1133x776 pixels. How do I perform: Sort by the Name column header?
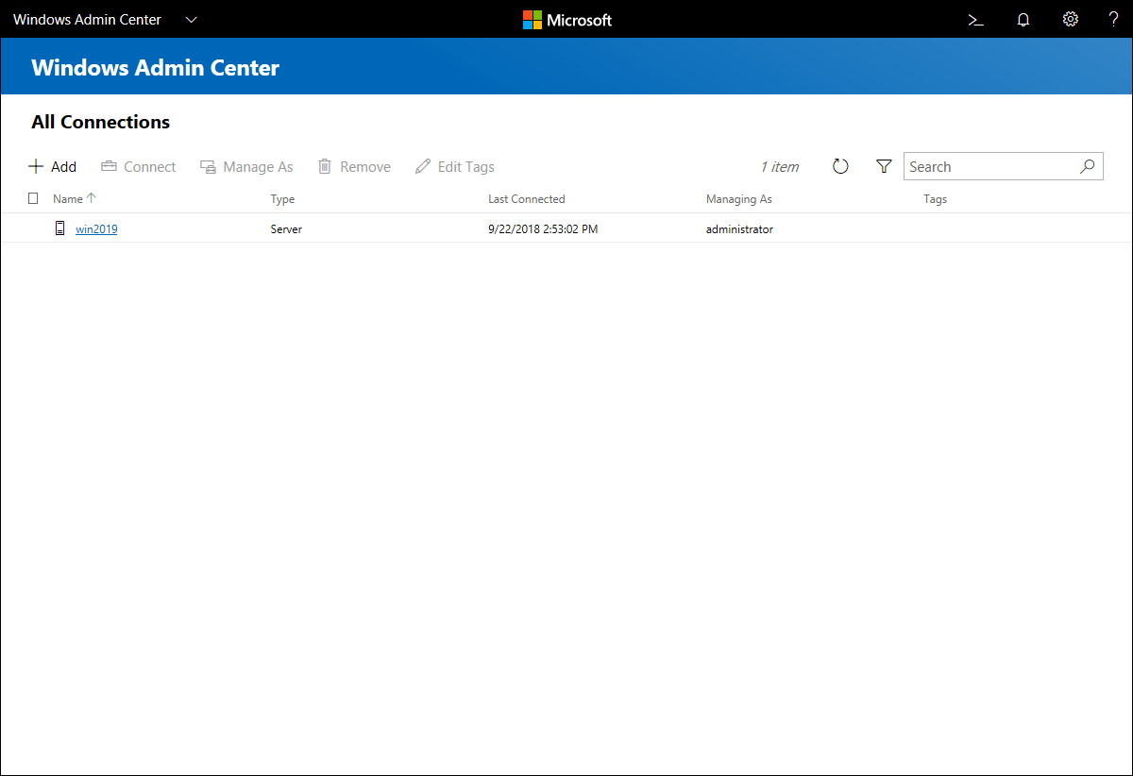click(x=68, y=199)
